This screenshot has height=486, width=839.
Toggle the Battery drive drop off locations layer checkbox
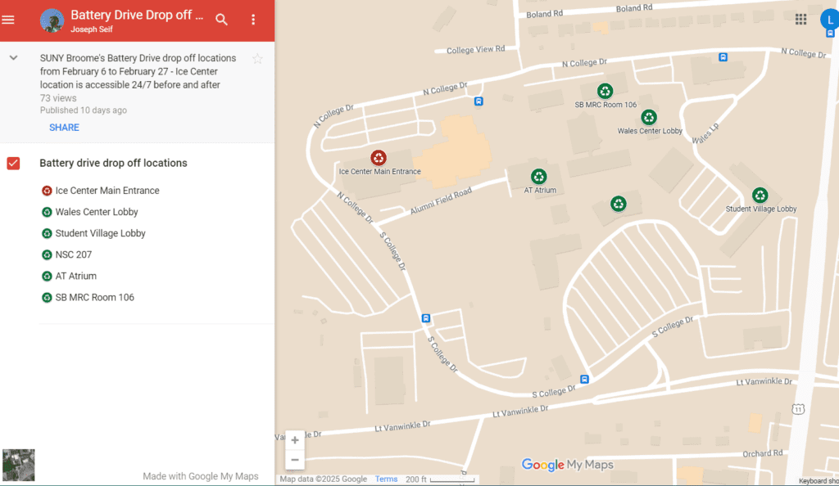click(13, 163)
